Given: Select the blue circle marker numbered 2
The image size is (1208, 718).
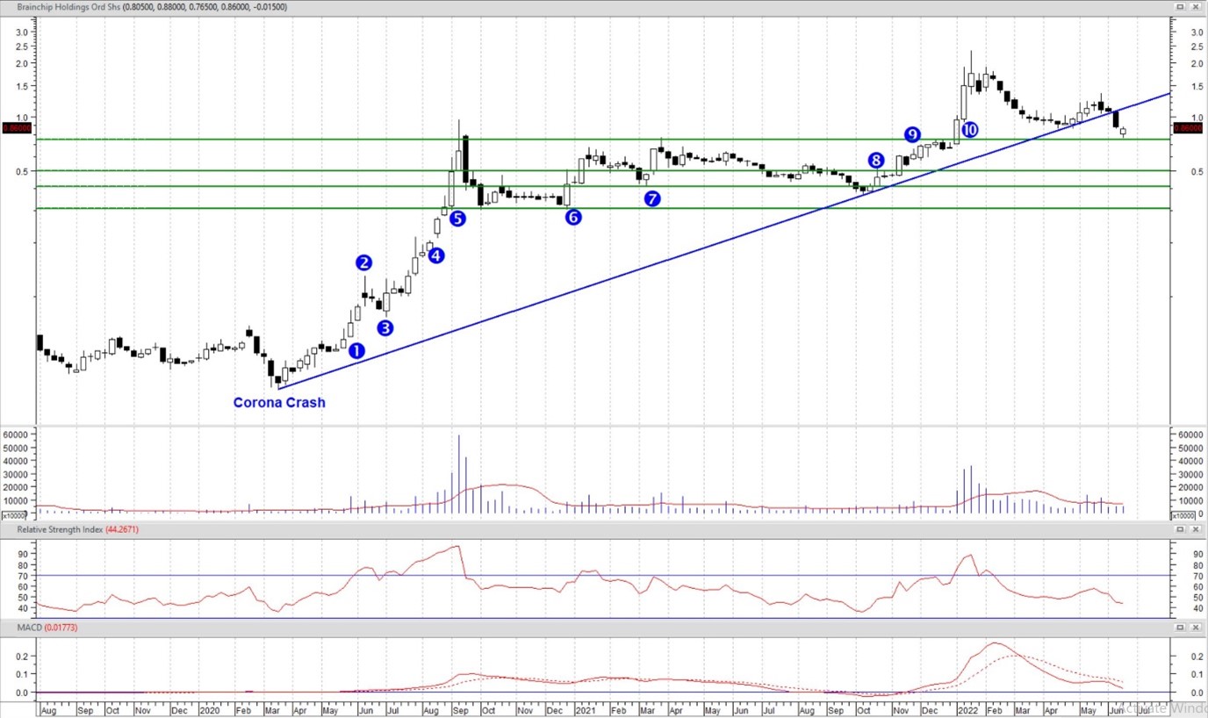Looking at the screenshot, I should point(363,262).
